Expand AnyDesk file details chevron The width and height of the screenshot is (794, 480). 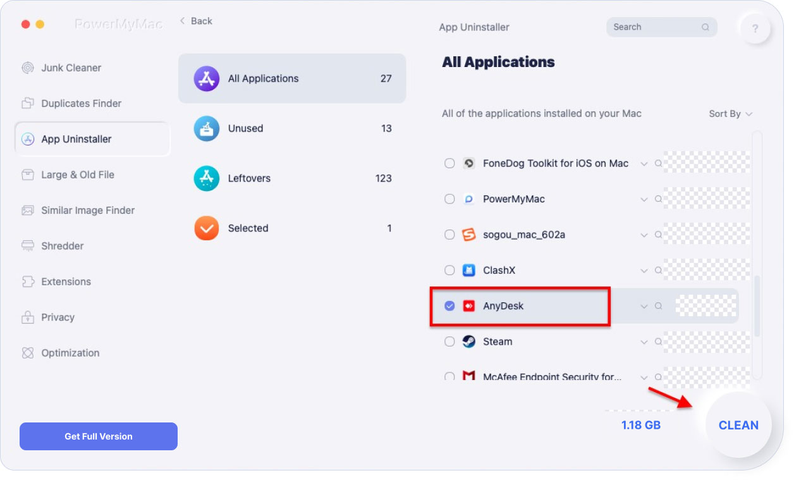(x=644, y=307)
